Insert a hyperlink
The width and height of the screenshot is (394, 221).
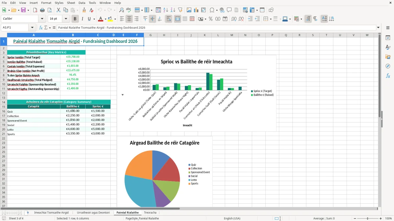(222, 10)
